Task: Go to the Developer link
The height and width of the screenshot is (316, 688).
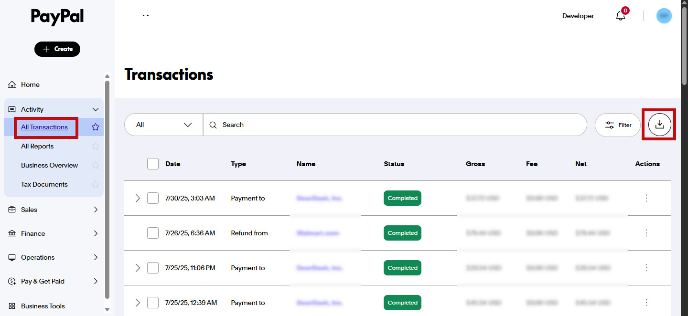Action: pyautogui.click(x=578, y=16)
